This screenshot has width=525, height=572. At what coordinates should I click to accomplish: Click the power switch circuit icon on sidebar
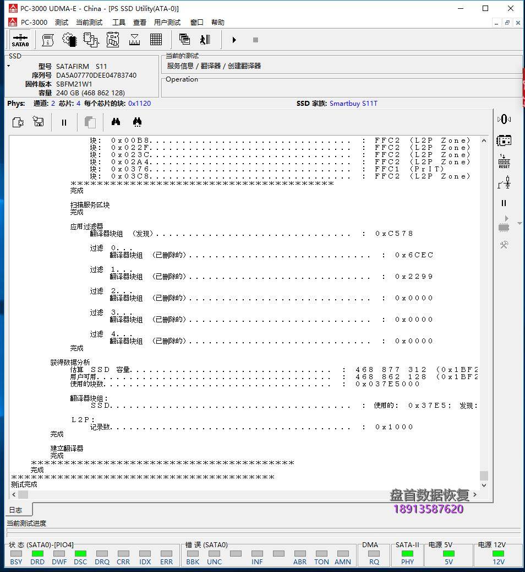504,182
